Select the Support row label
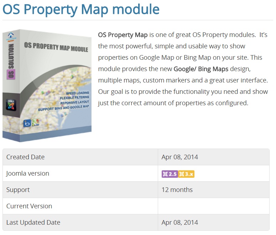This screenshot has height=235, width=276. [18, 190]
